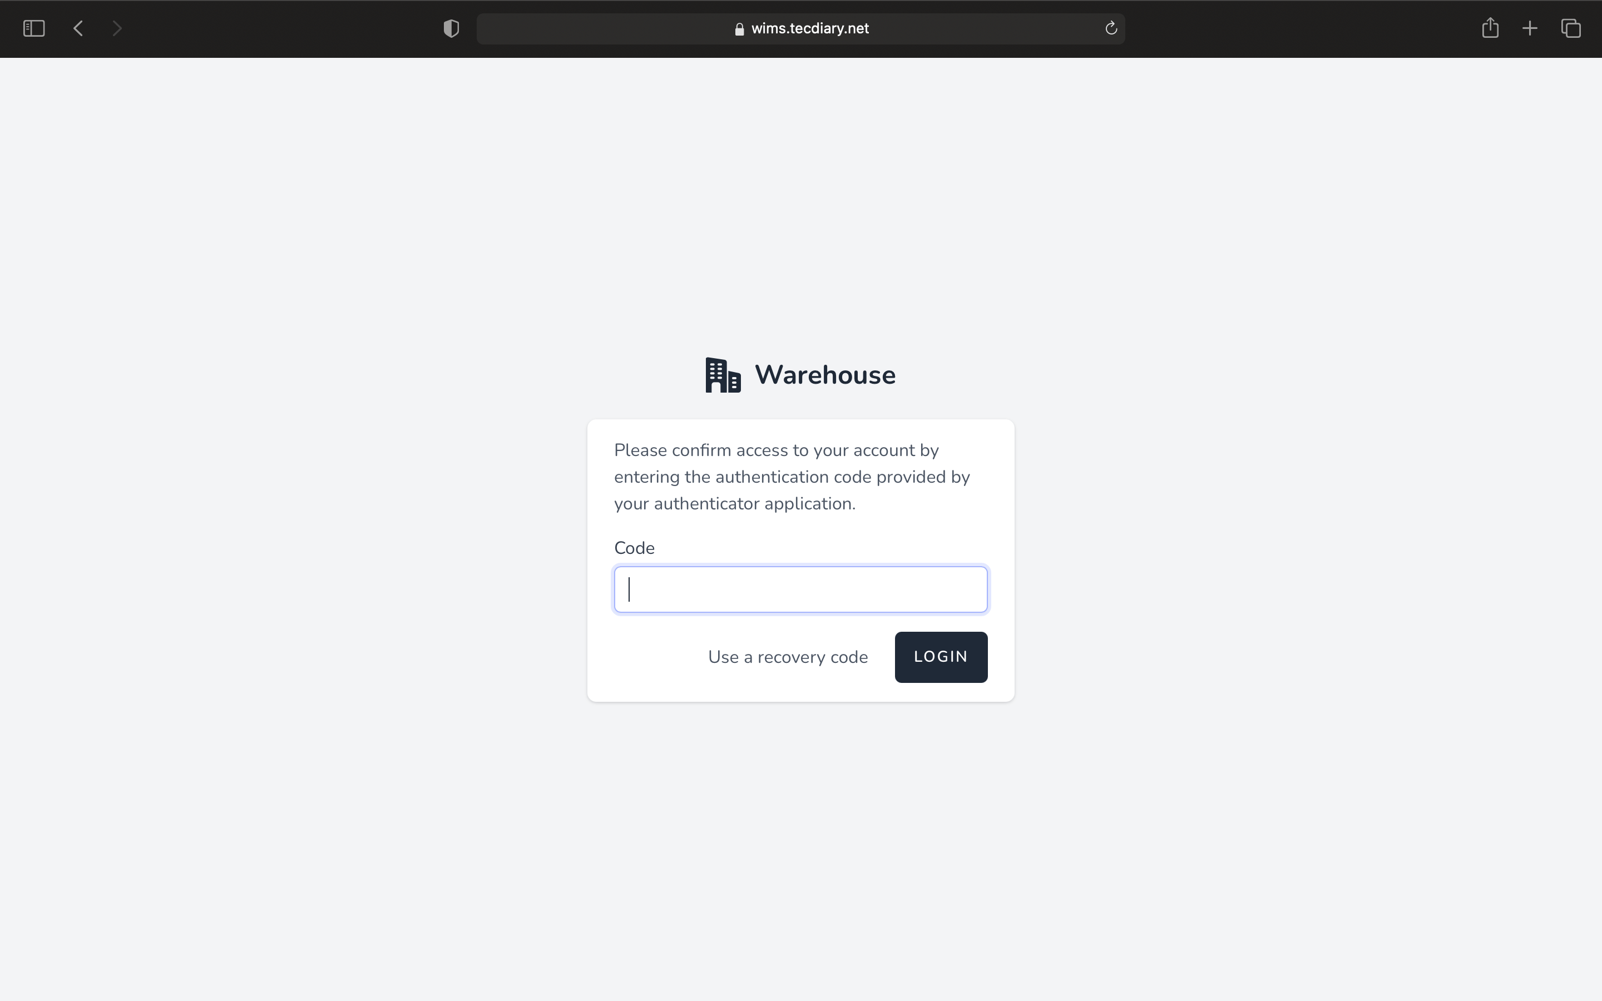This screenshot has width=1602, height=1001.
Task: Show the tab overview icon
Action: (x=1571, y=28)
